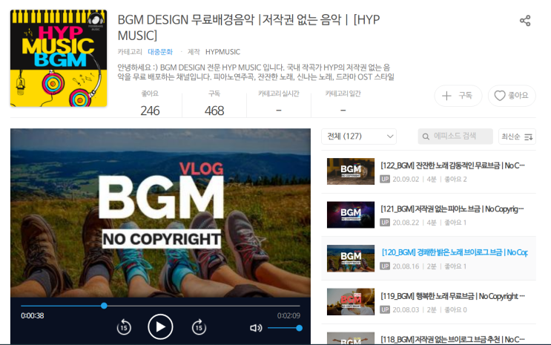Screen dimensions: 551x345
Task: Click the UP badge on the 20.08.03 episode
Action: 385,310
